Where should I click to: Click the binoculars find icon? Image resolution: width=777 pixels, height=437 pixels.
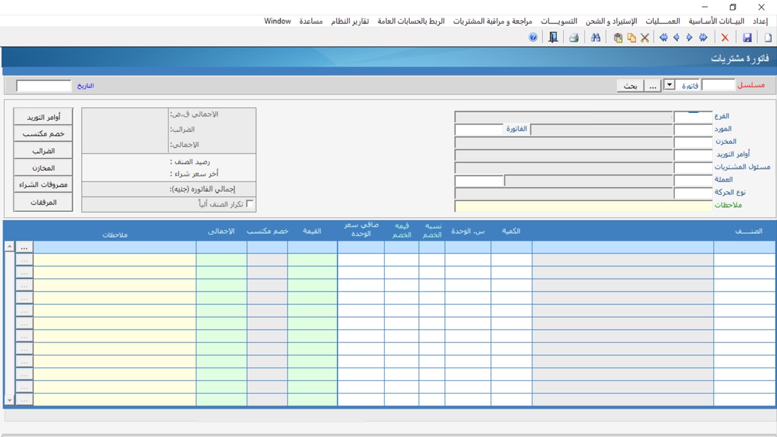point(595,38)
